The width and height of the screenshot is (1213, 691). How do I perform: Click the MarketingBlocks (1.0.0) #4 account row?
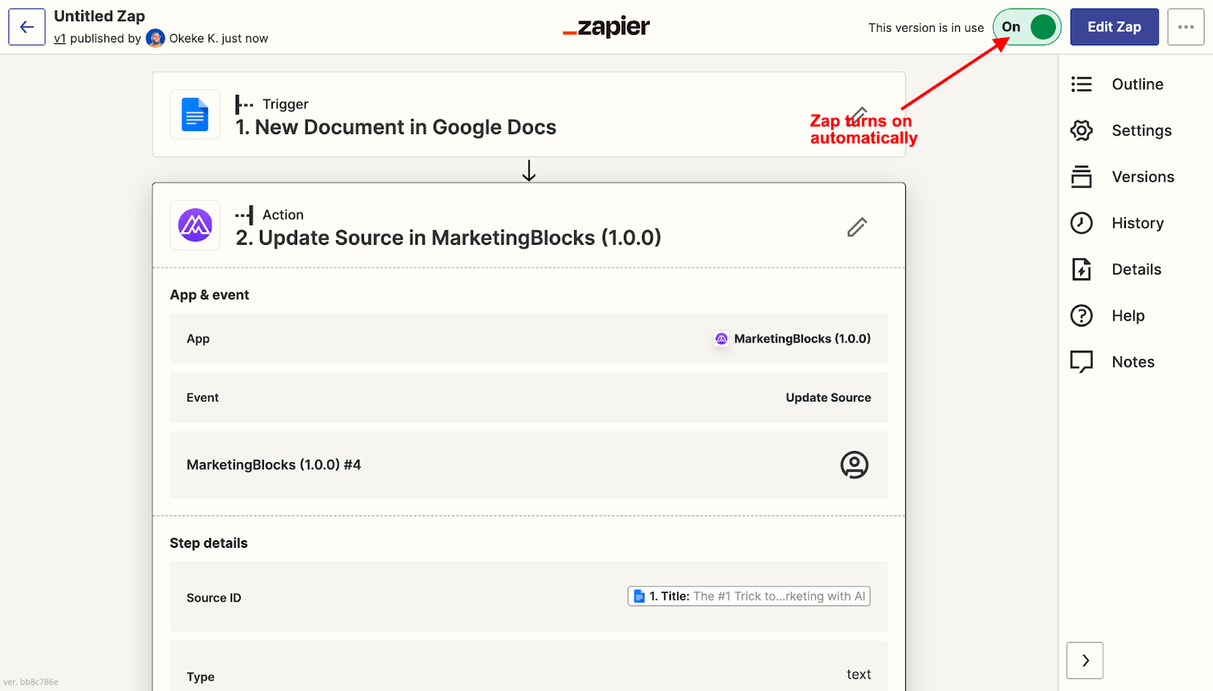tap(529, 464)
